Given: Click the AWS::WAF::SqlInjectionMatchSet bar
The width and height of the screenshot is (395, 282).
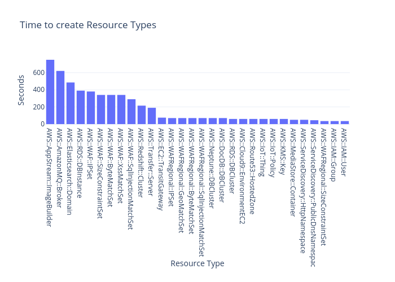Looking at the screenshot, I should pos(131,112).
